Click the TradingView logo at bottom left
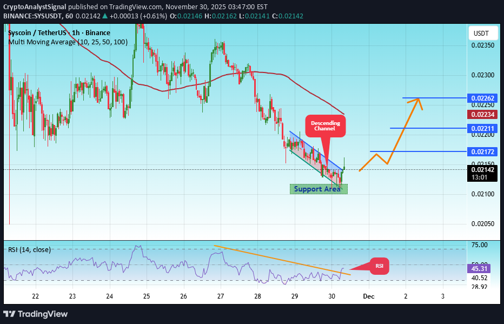 pos(36,314)
